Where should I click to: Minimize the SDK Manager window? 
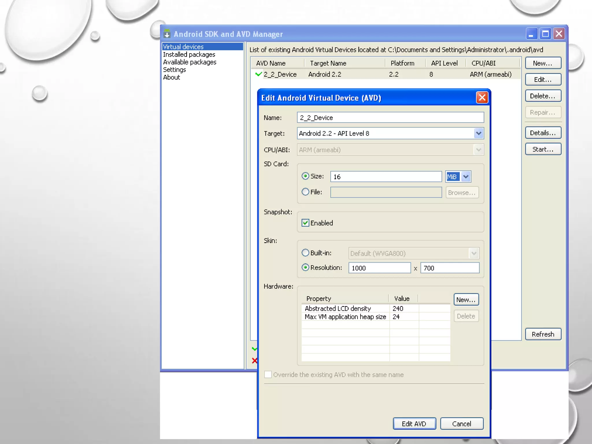click(x=531, y=34)
